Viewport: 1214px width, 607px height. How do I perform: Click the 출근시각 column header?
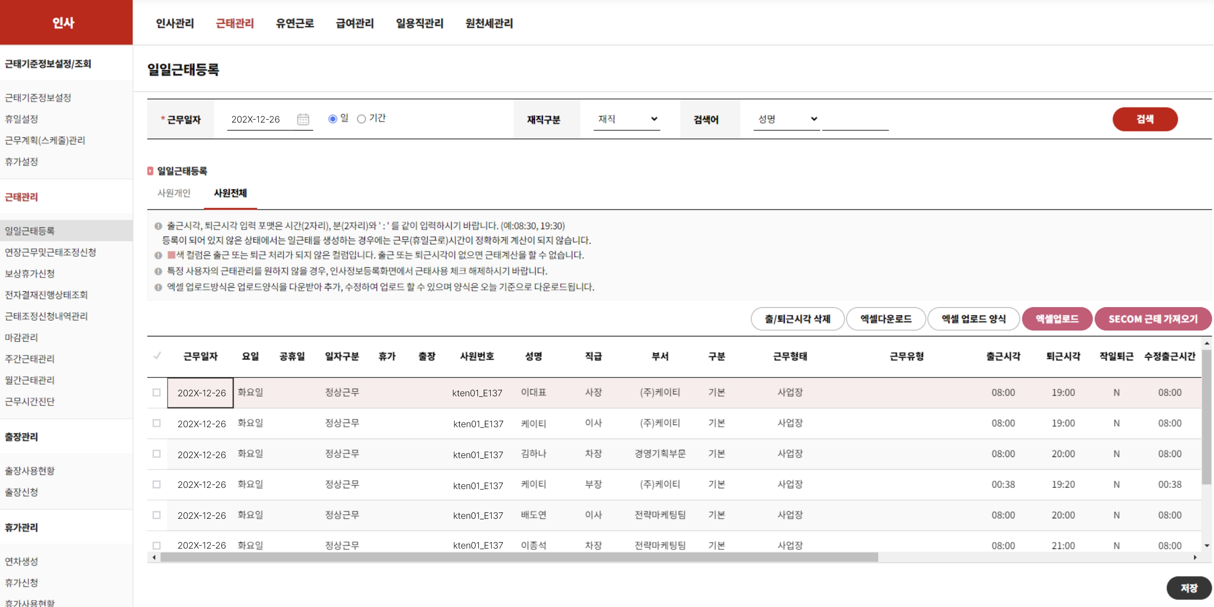point(1003,356)
